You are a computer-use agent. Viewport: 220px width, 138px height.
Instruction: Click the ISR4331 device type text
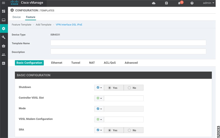(x=55, y=35)
